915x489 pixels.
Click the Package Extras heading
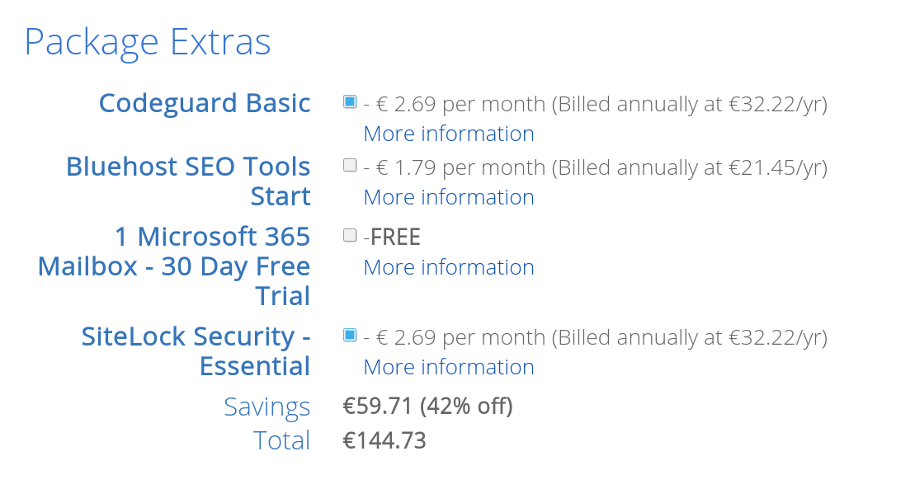tap(148, 42)
